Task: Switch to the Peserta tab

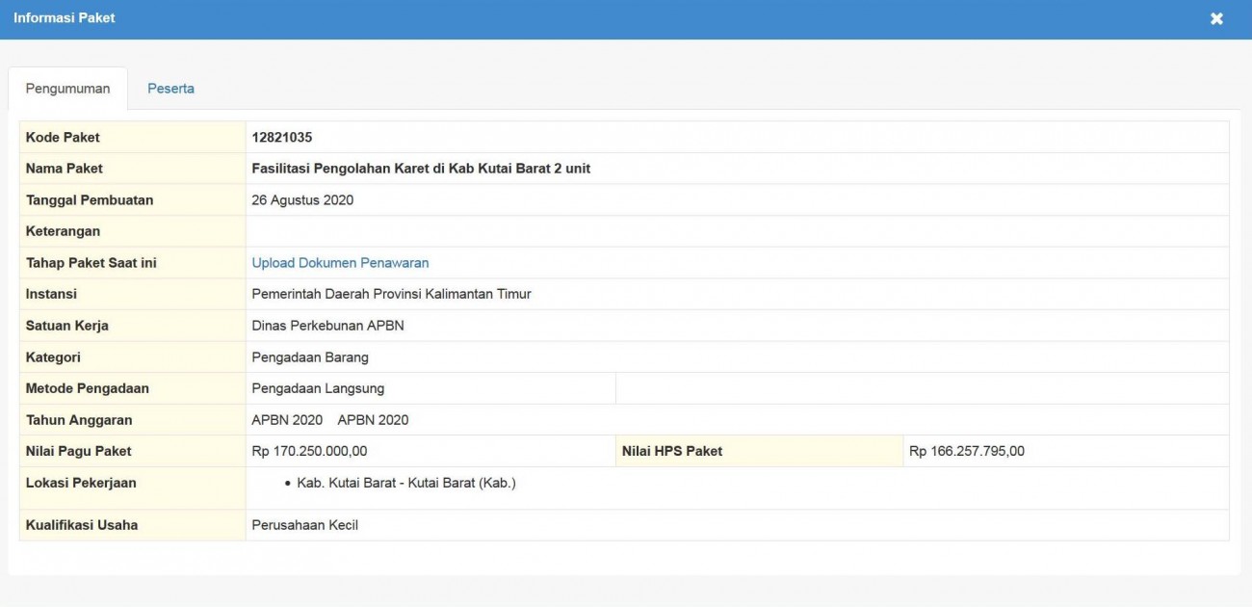Action: (170, 89)
